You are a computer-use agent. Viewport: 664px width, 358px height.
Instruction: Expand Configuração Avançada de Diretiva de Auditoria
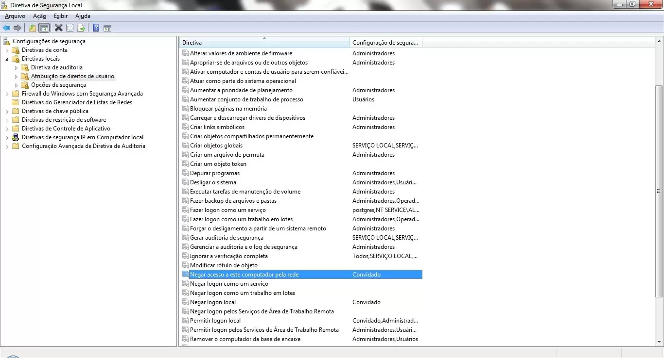tap(7, 146)
